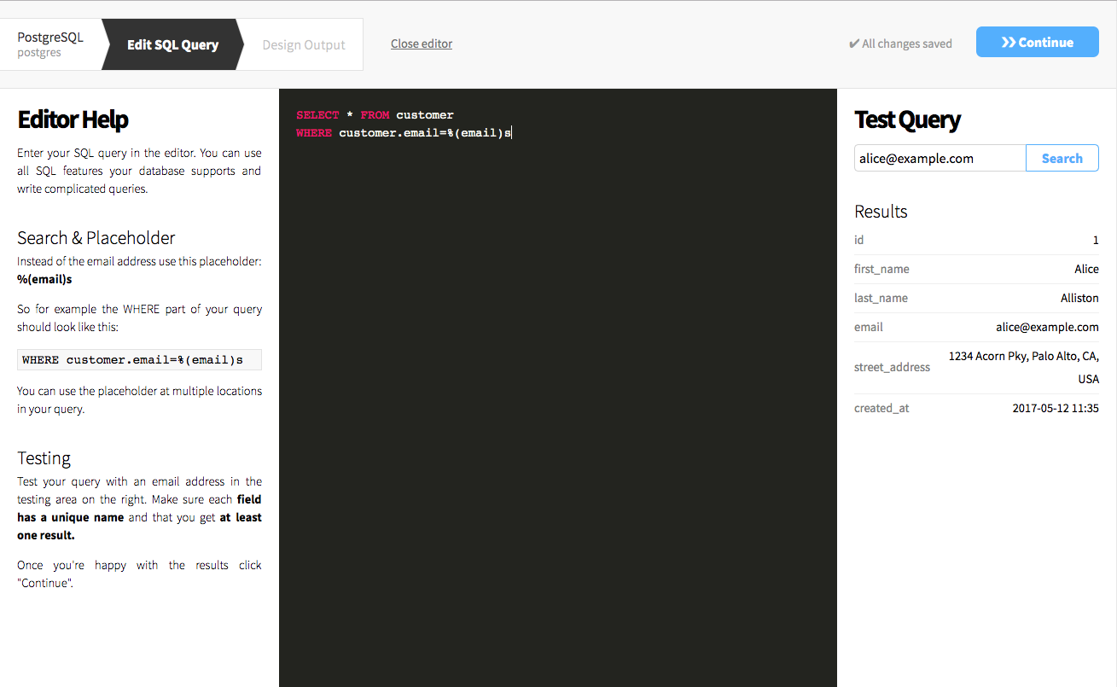Click the All changes saved status

(900, 44)
